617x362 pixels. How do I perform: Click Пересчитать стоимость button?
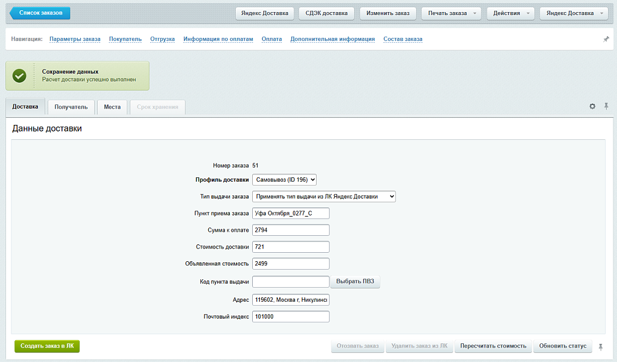coord(493,346)
